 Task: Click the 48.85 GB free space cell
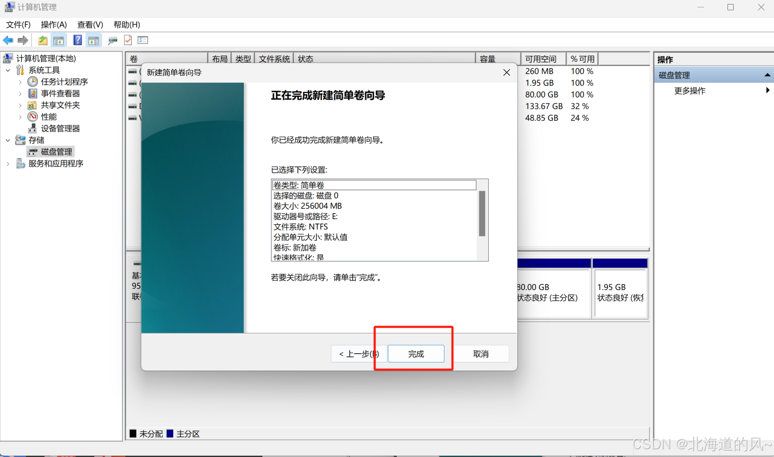coord(541,118)
